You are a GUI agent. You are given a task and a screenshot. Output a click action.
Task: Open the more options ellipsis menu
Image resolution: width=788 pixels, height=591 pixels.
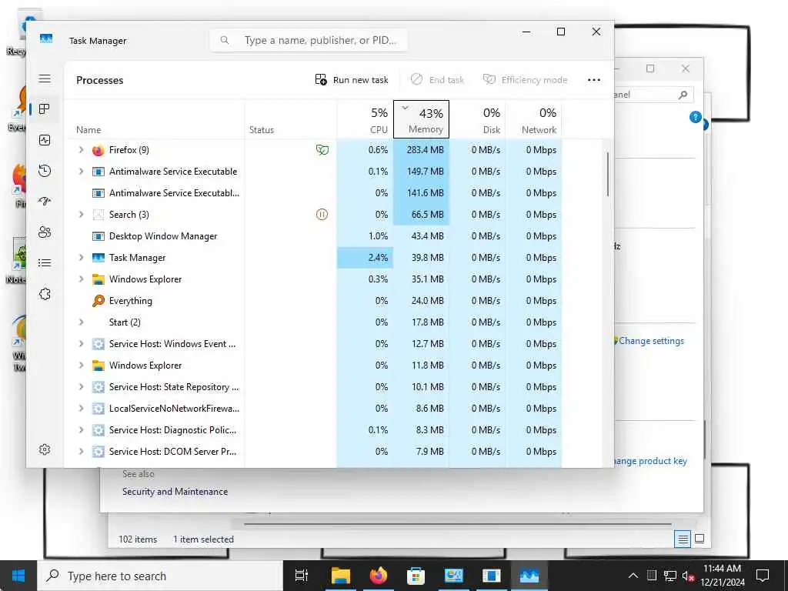[x=594, y=80]
